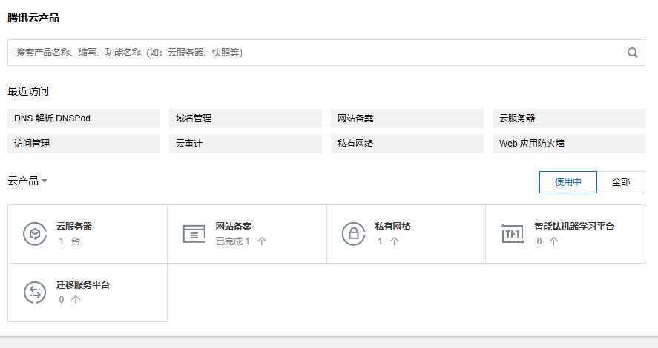Click the 最近访问 section heading
This screenshot has width=658, height=348.
click(x=28, y=91)
